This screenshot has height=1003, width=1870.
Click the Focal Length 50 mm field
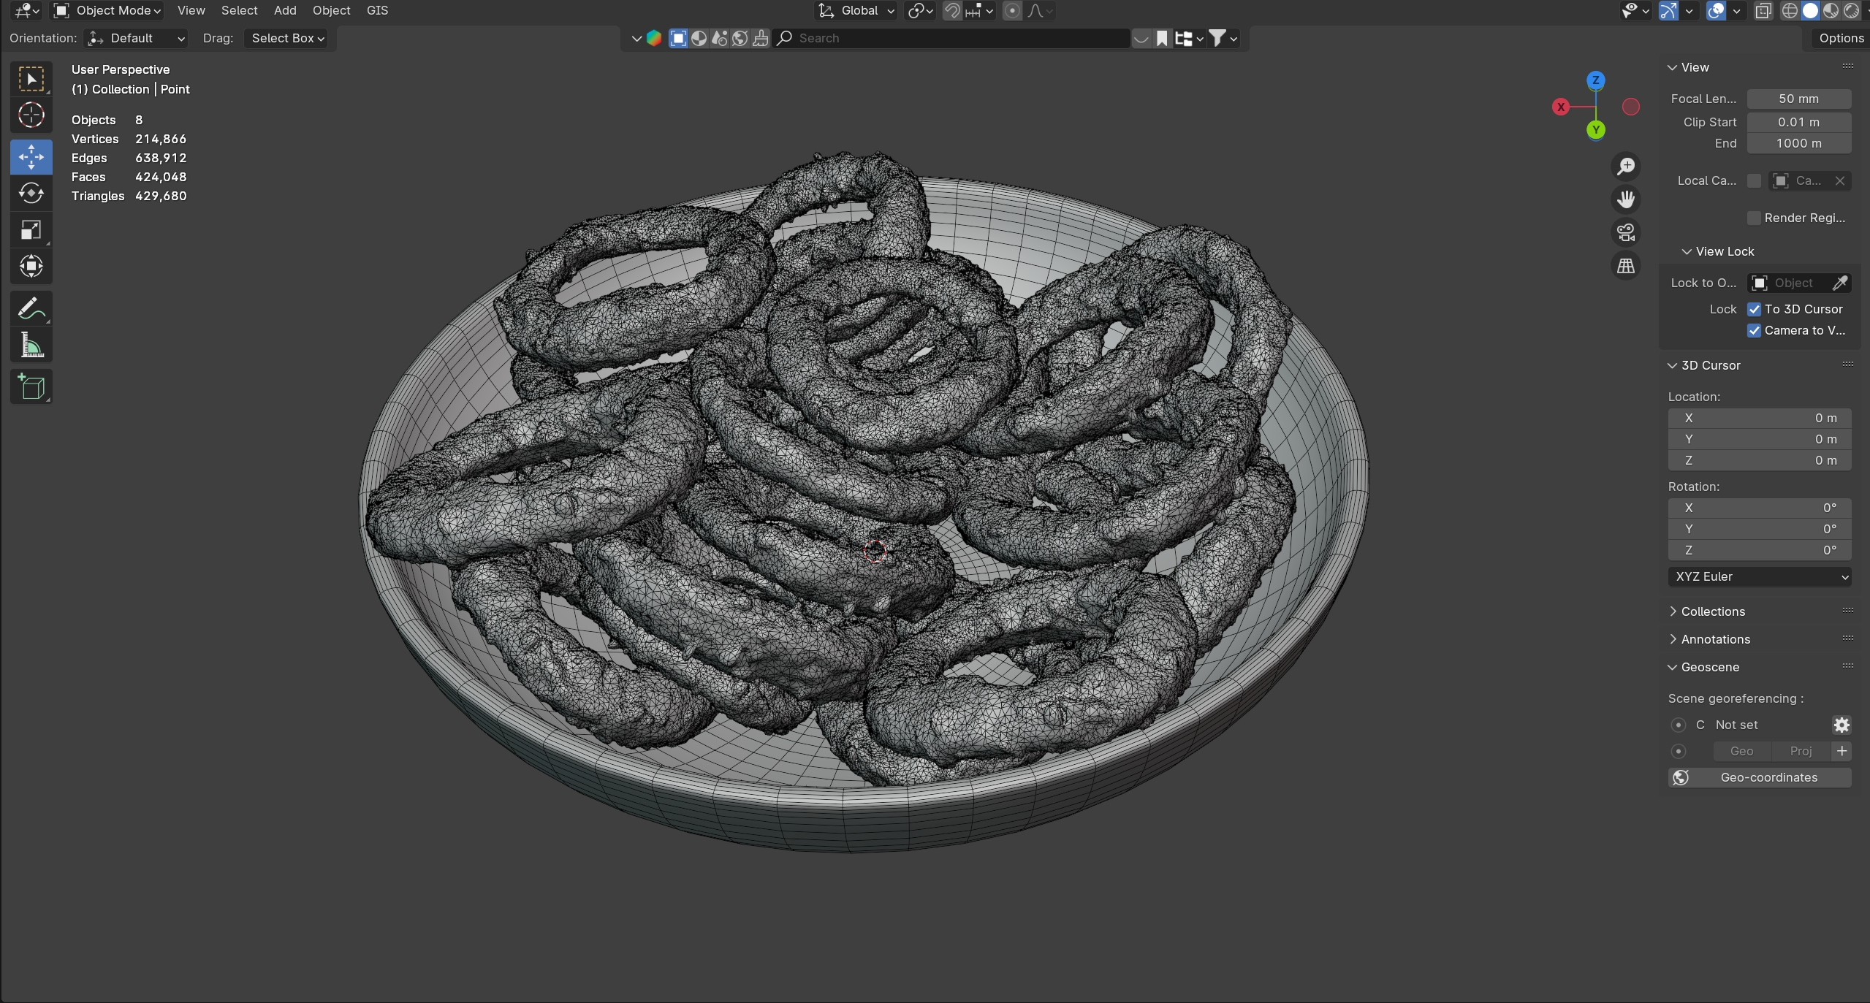1798,99
